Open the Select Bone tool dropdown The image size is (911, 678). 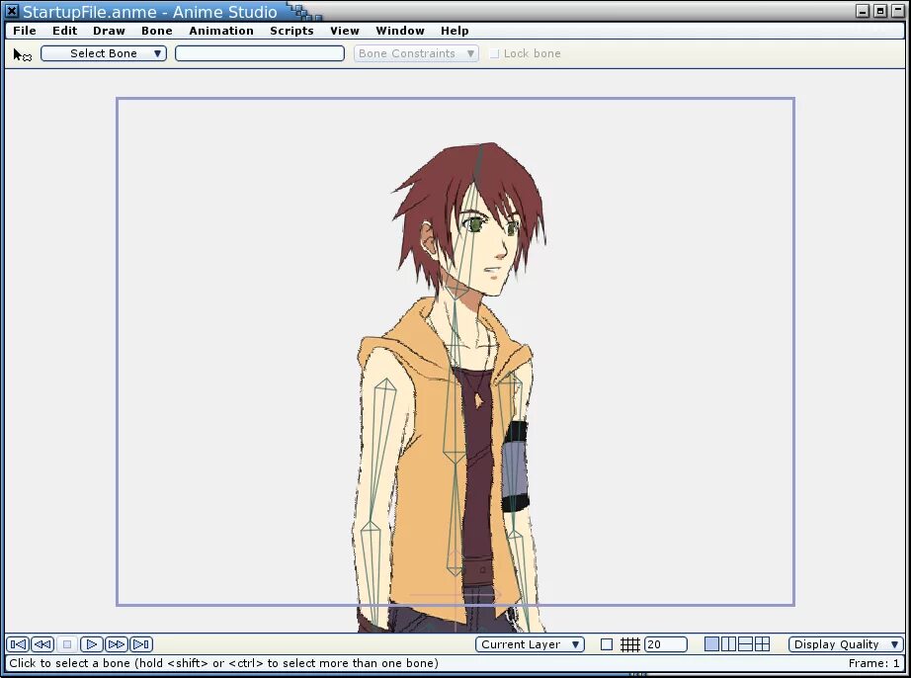pos(104,53)
